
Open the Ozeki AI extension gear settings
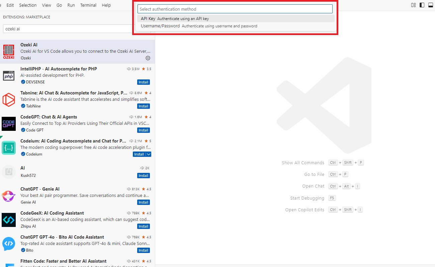148,58
